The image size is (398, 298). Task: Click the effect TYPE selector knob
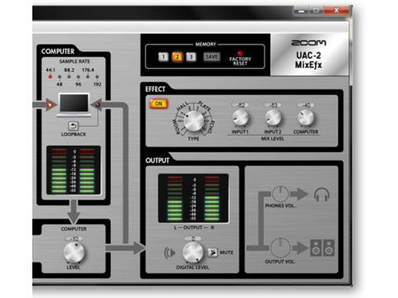pyautogui.click(x=194, y=121)
